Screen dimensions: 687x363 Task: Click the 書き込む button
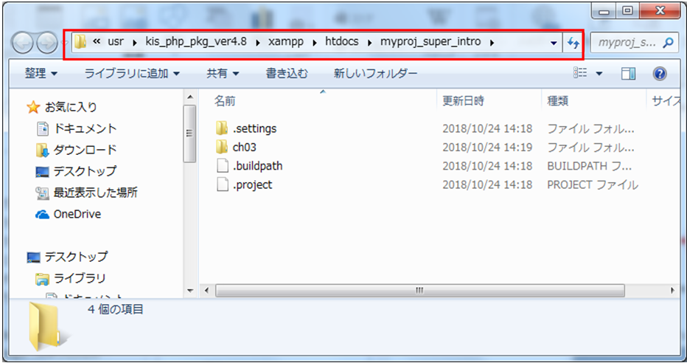click(x=287, y=74)
